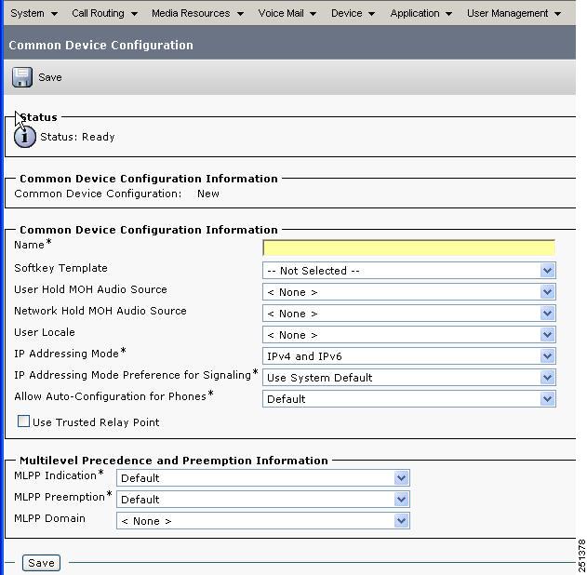Screen dimensions: 587x575
Task: Click the floppy disk Save icon
Action: (22, 77)
